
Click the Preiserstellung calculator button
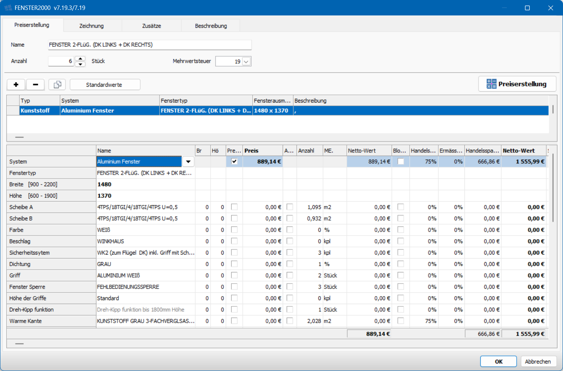click(517, 84)
